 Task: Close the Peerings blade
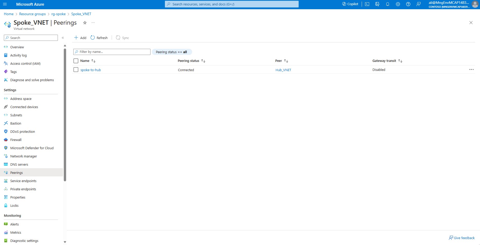pos(471,23)
